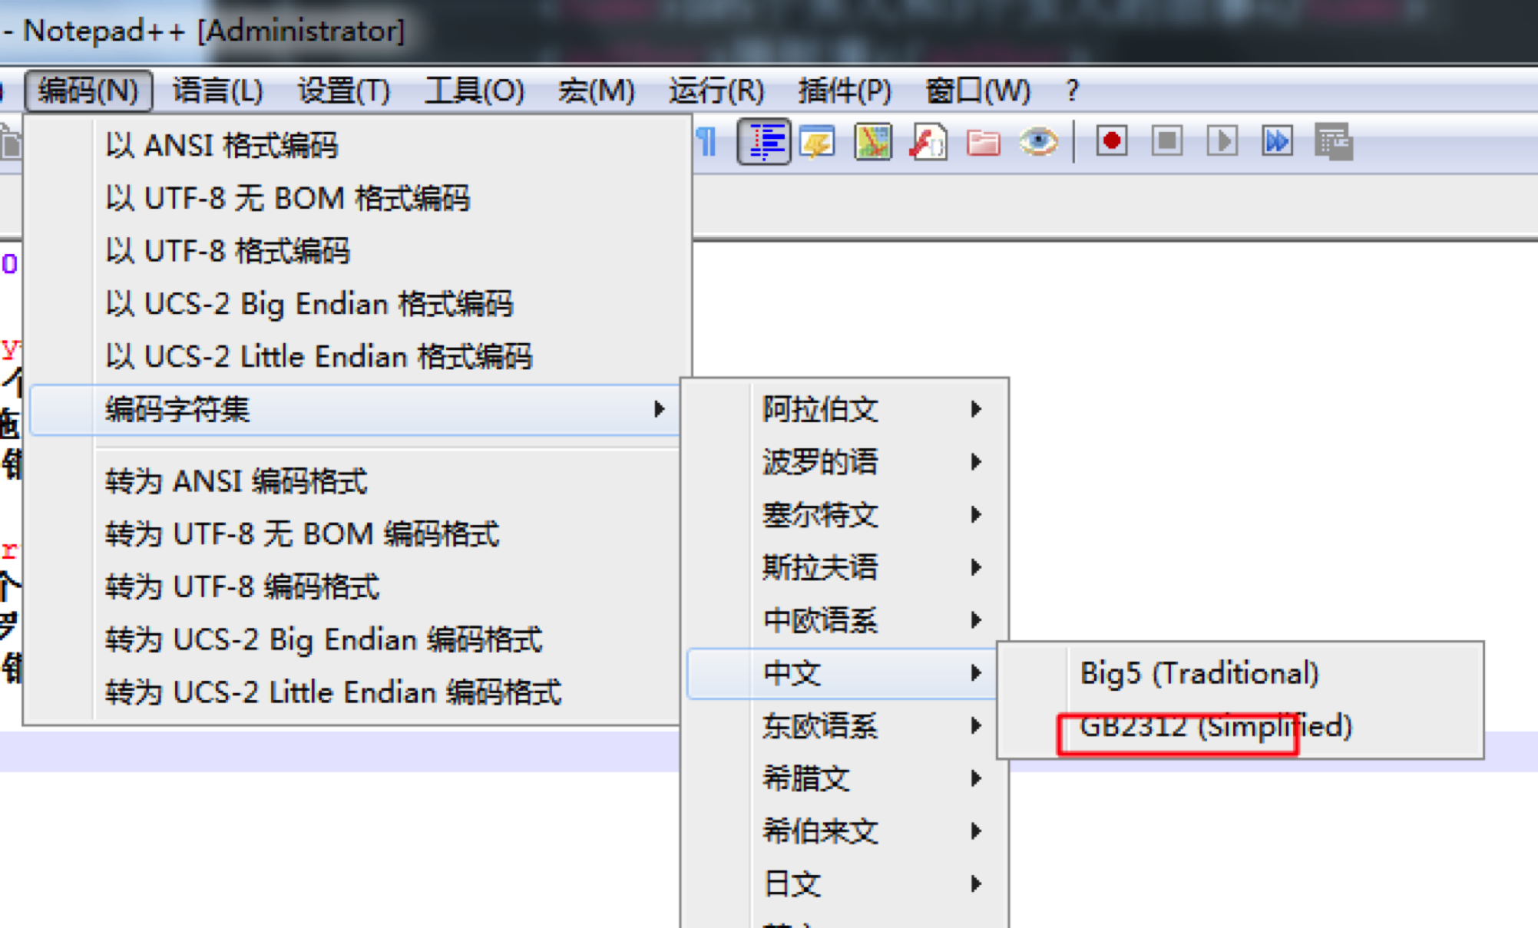This screenshot has height=928, width=1538.
Task: Open the ? help menu
Action: click(x=1072, y=91)
